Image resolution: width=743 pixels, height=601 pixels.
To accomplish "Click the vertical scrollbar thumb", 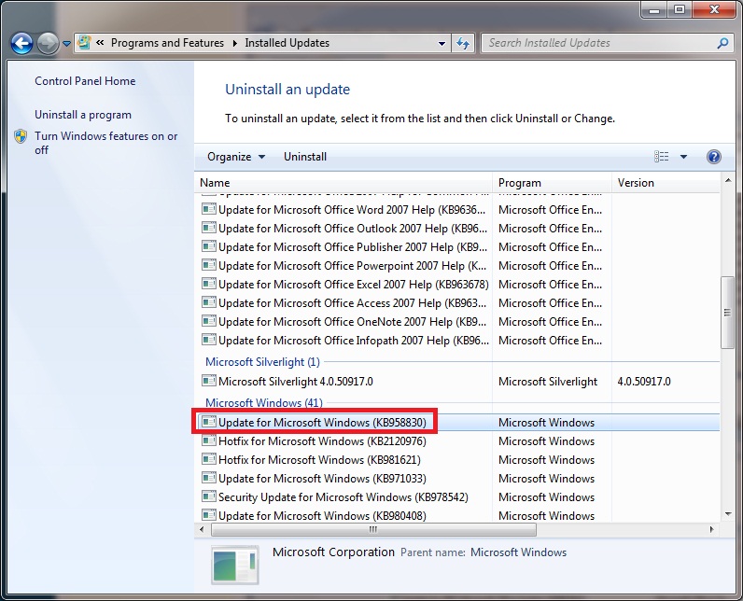I will (727, 313).
